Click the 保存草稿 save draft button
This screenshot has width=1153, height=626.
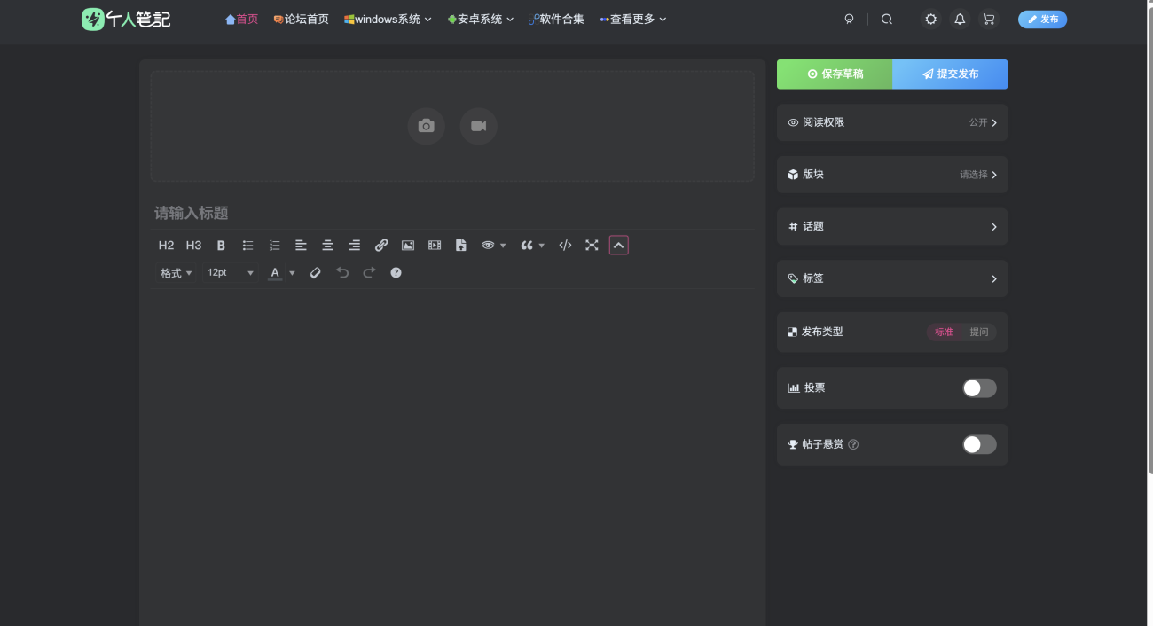(x=835, y=74)
